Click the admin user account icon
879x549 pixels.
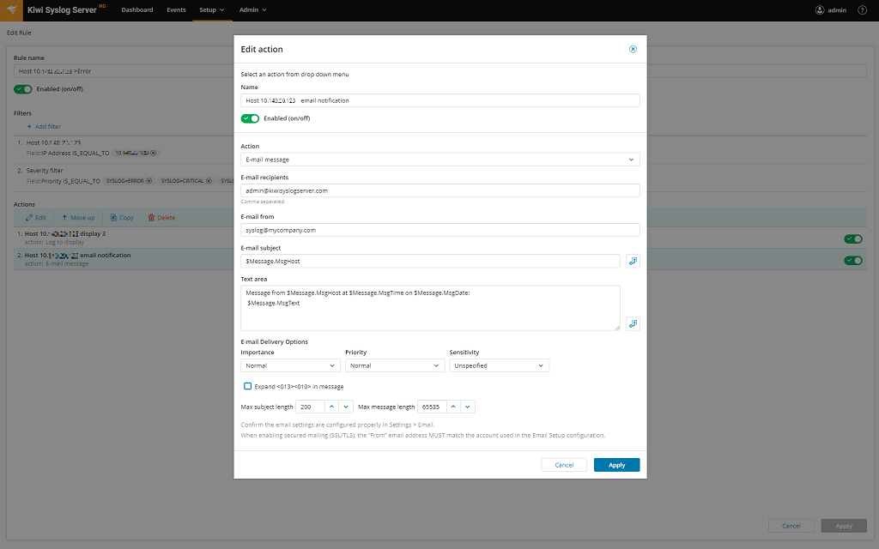819,10
